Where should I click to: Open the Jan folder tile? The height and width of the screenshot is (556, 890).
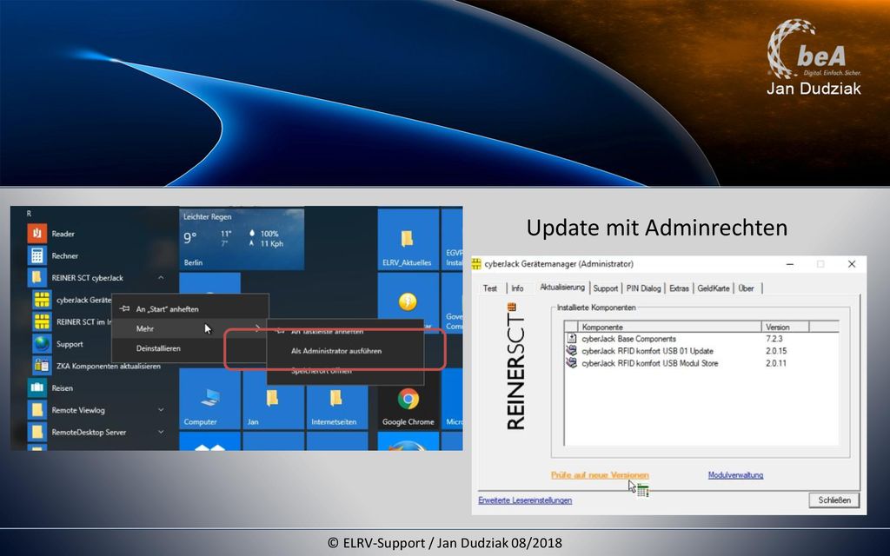[272, 399]
